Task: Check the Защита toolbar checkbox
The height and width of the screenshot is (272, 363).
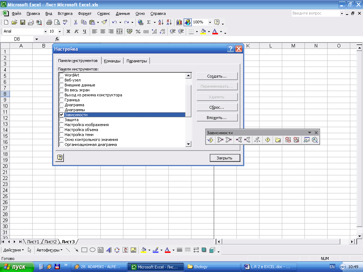Action: [61, 120]
